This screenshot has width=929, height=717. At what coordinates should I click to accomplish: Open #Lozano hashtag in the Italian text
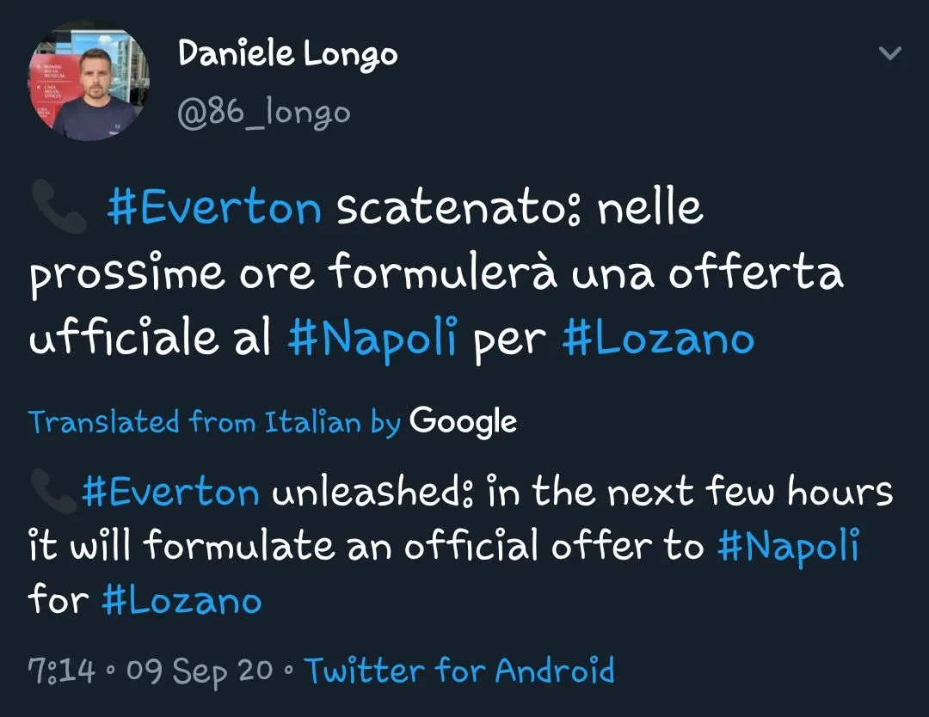[658, 339]
